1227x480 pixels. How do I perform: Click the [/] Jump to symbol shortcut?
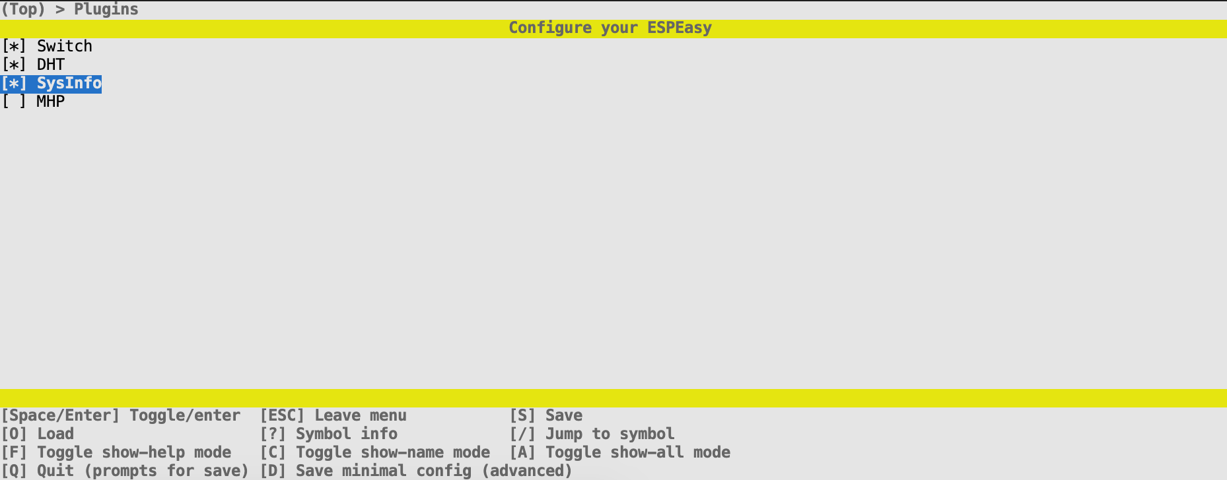(x=592, y=434)
